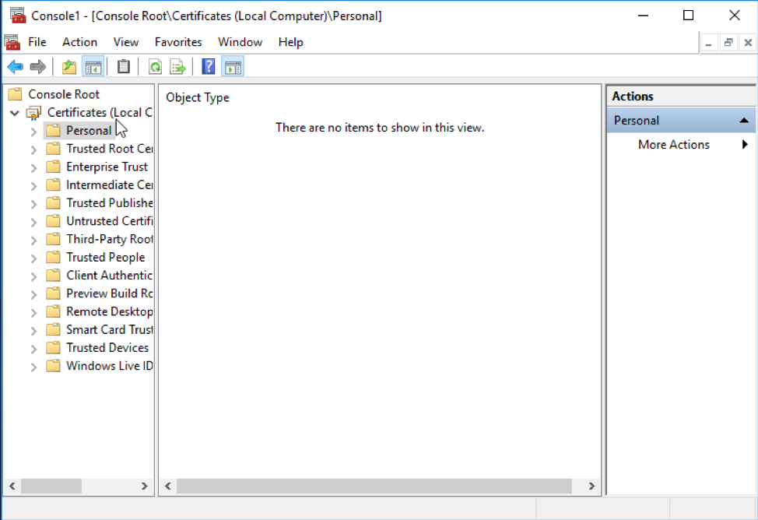This screenshot has width=758, height=520.
Task: Open the Favorites menu
Action: coord(178,42)
